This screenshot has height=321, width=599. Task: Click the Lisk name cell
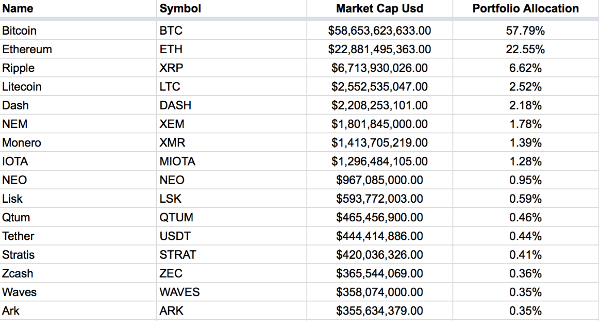tap(13, 199)
